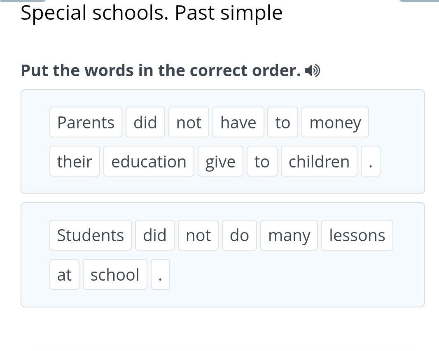This screenshot has width=439, height=351.
Task: Select the "lessons" word tile
Action: 357,235
